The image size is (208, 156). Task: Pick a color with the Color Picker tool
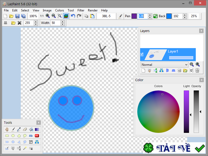[18, 129]
